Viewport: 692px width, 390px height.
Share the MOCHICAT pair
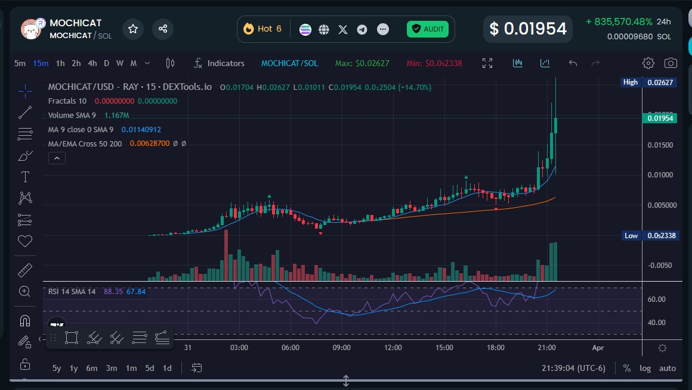(163, 29)
